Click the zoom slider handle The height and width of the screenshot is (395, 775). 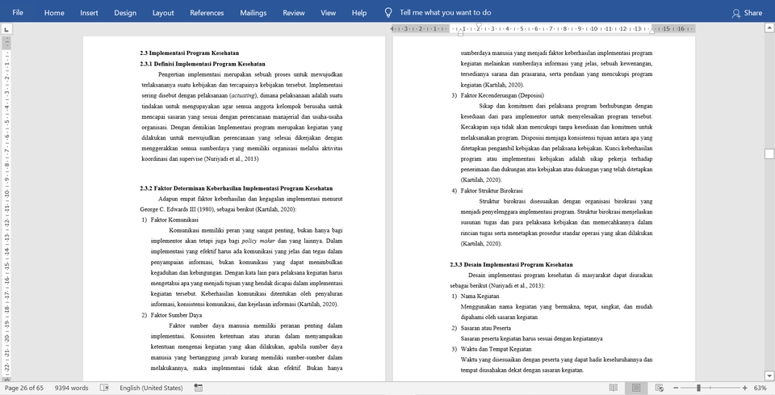pyautogui.click(x=698, y=388)
